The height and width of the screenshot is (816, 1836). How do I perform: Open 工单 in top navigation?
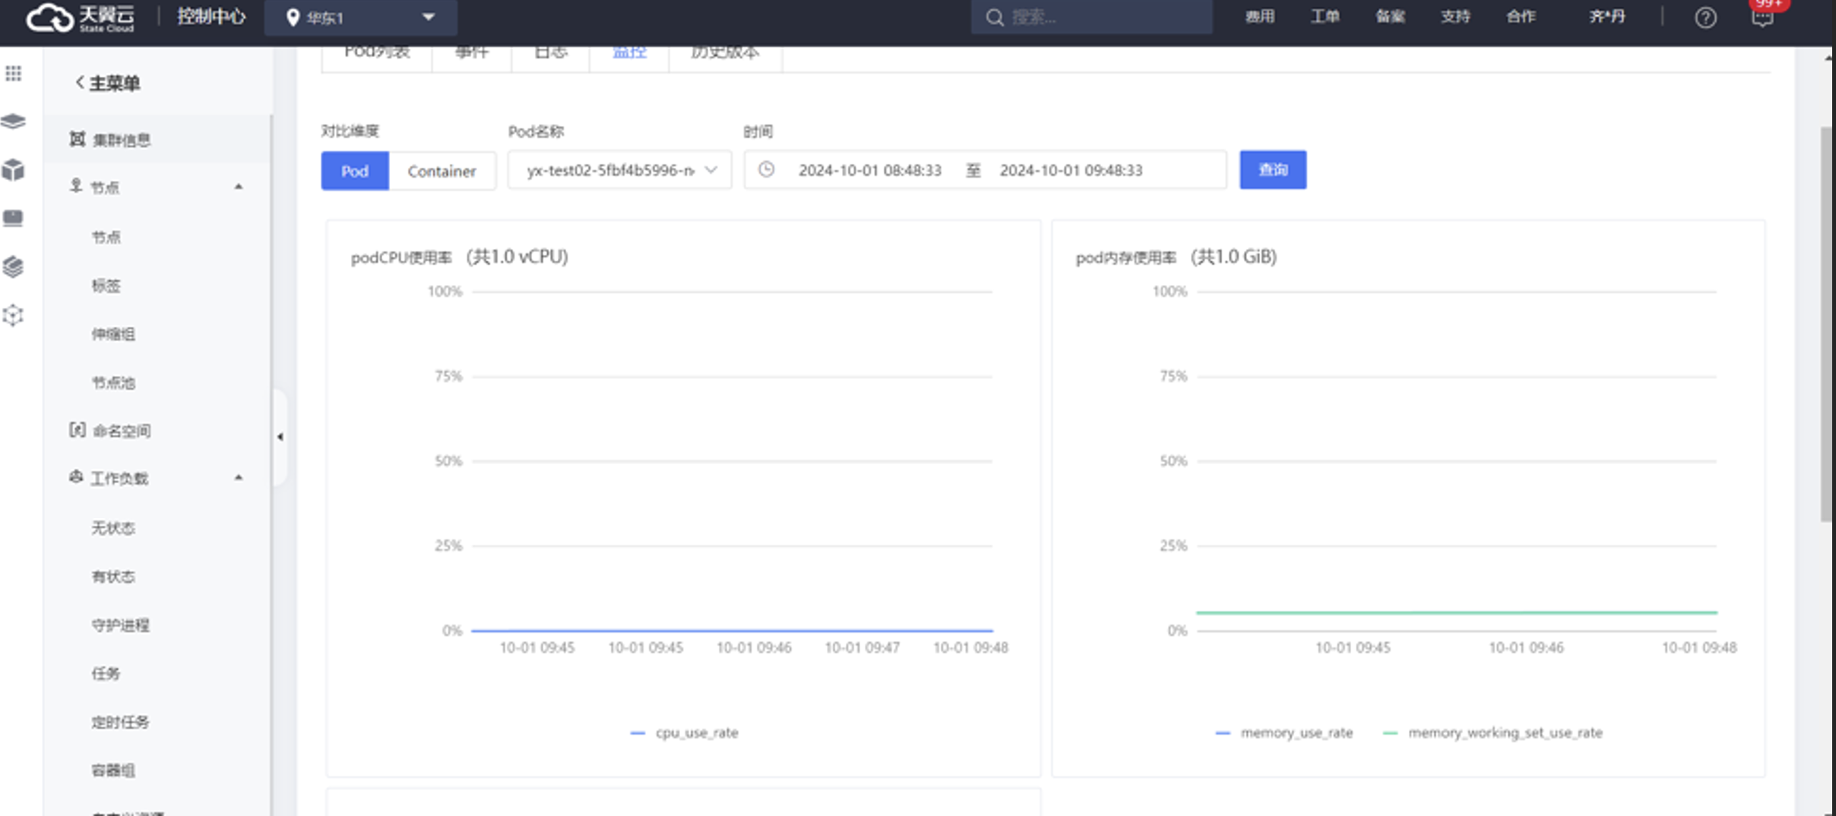click(1325, 17)
